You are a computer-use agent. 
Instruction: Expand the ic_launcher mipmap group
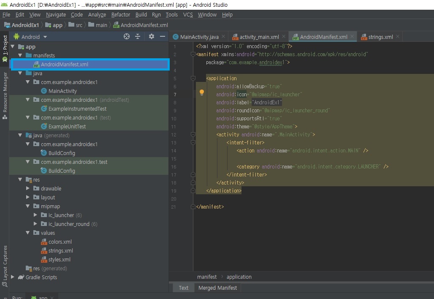[35, 215]
